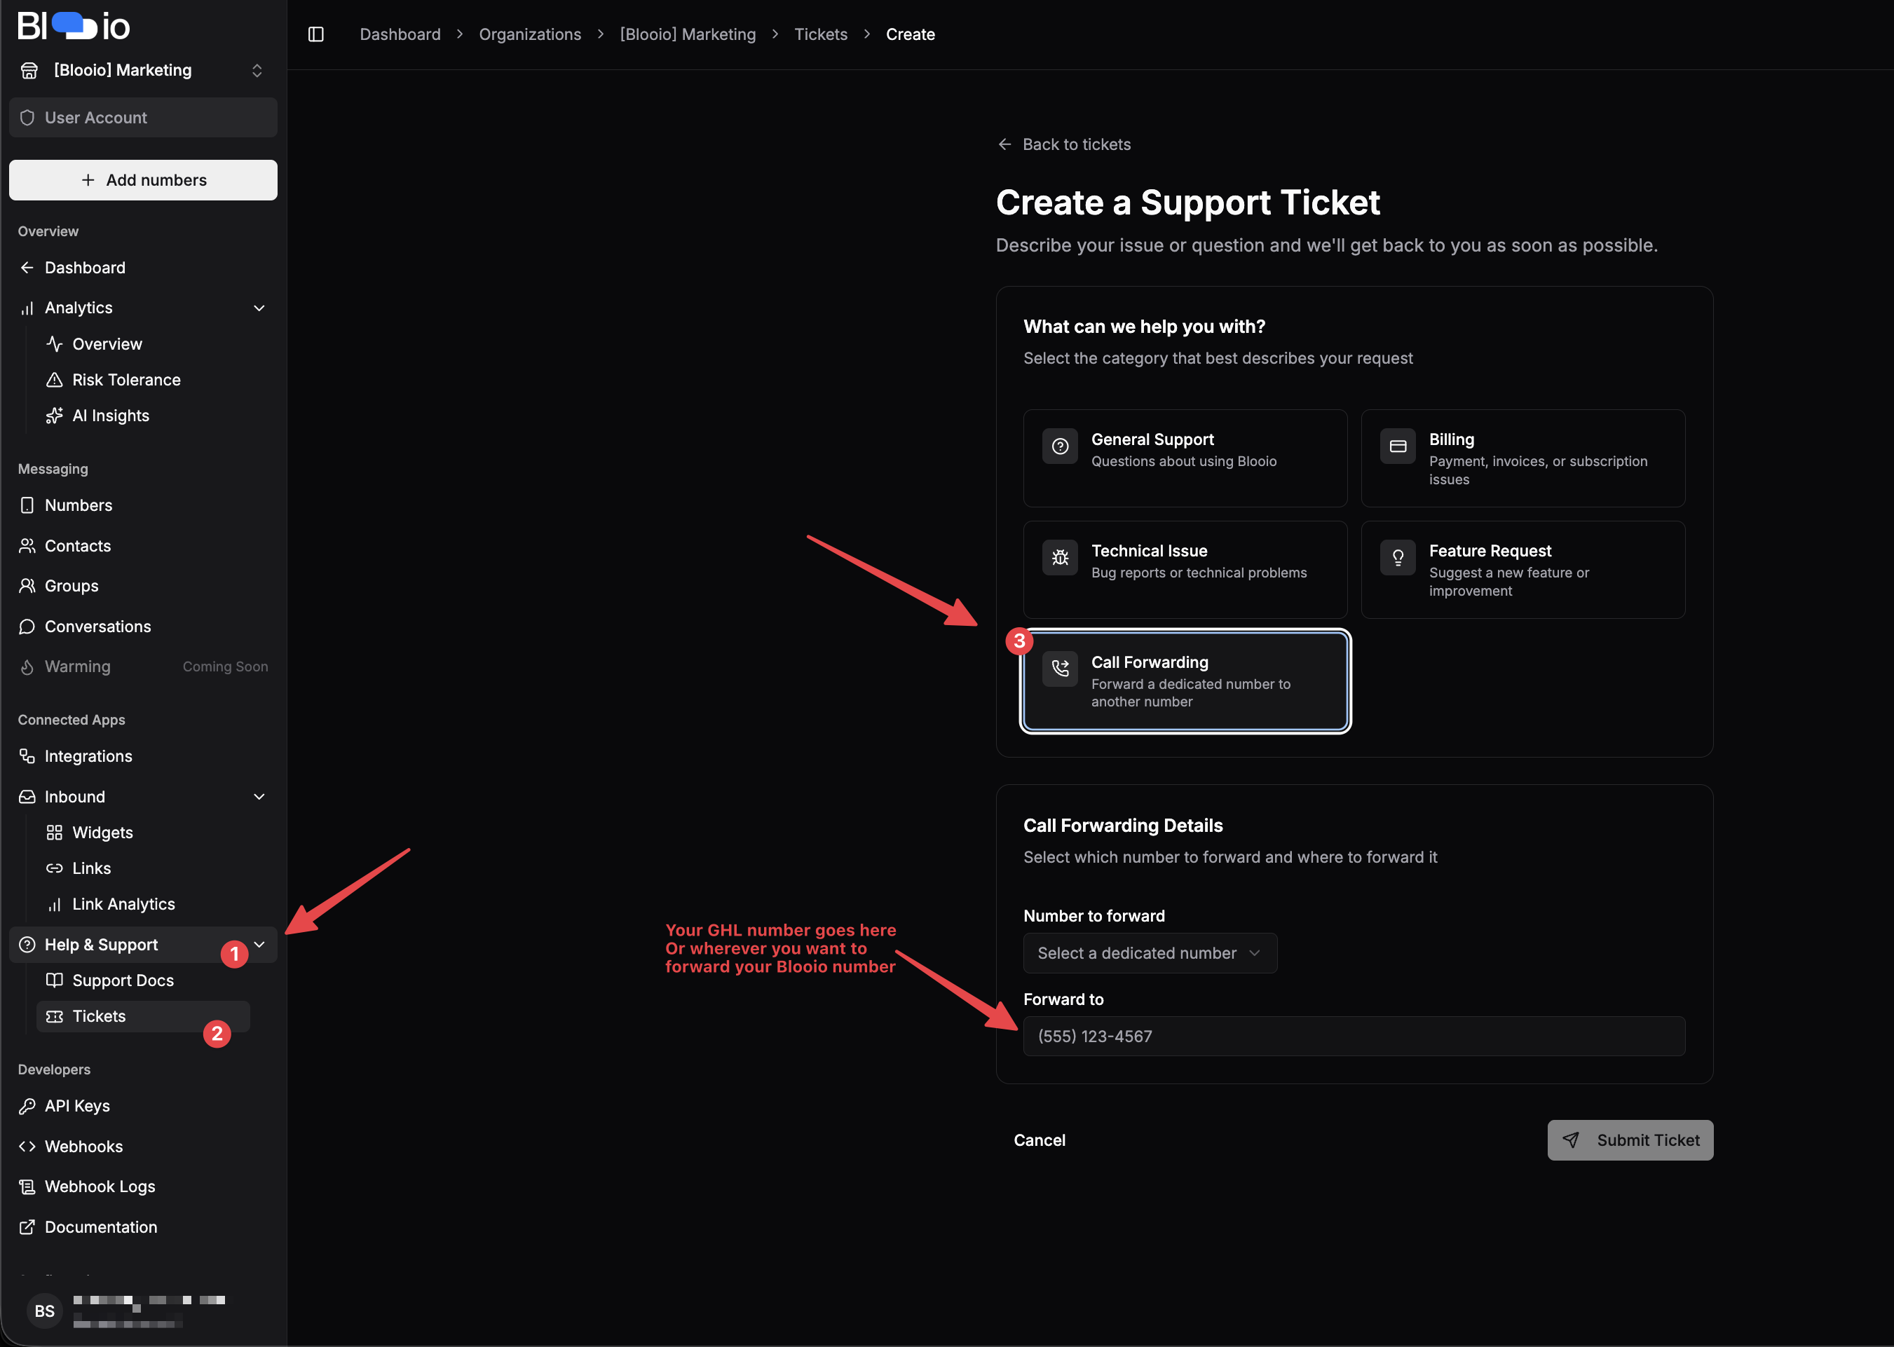Click the BS user avatar
Screen dimensions: 1894x1347
coord(45,1311)
